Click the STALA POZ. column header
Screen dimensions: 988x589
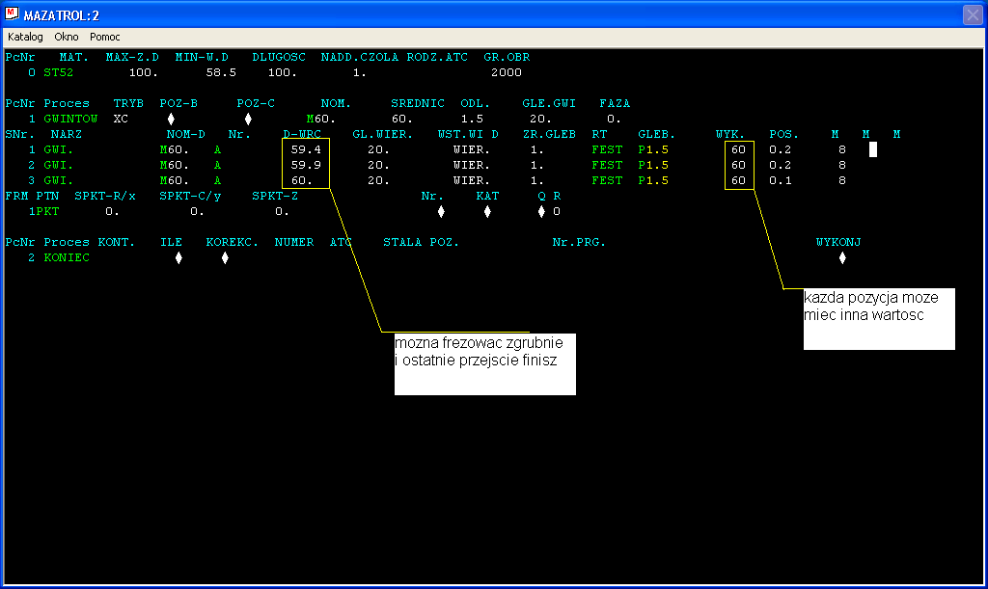click(421, 242)
